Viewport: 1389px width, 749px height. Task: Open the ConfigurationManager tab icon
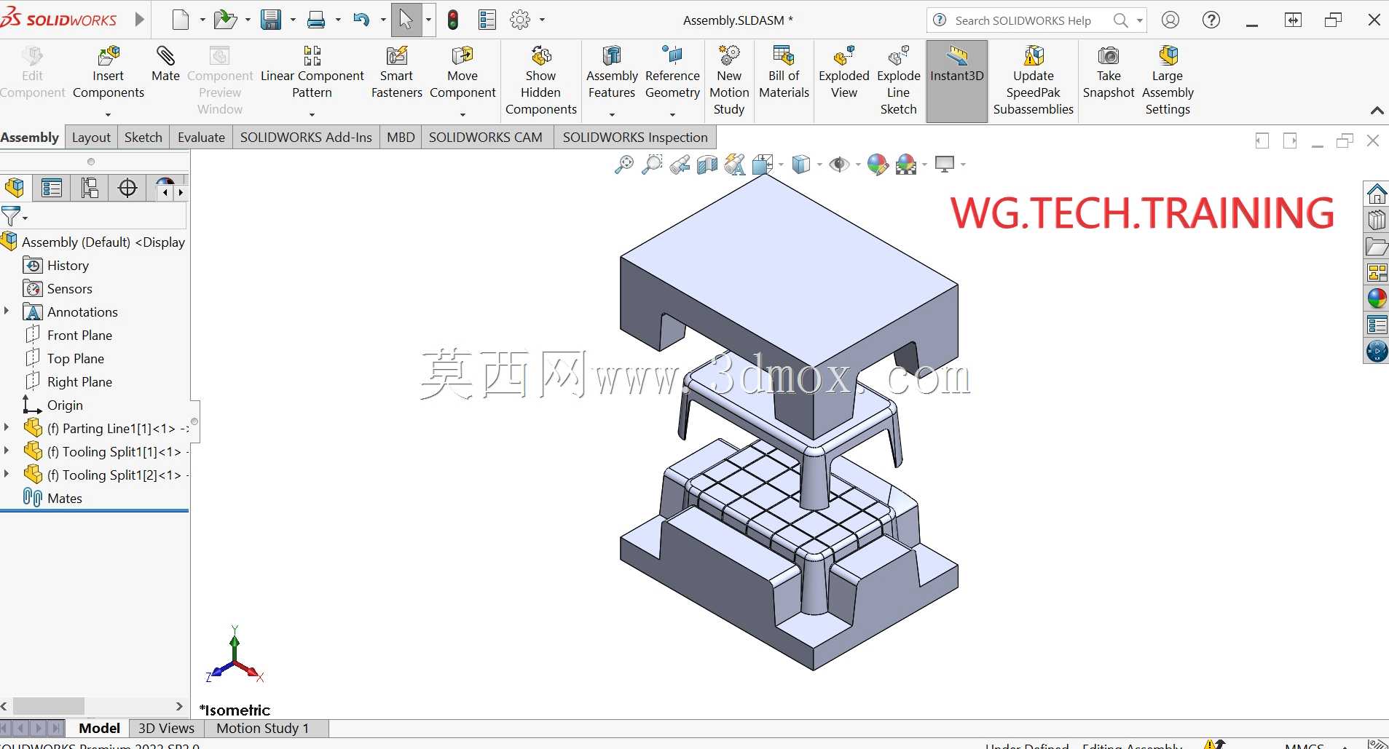coord(90,189)
